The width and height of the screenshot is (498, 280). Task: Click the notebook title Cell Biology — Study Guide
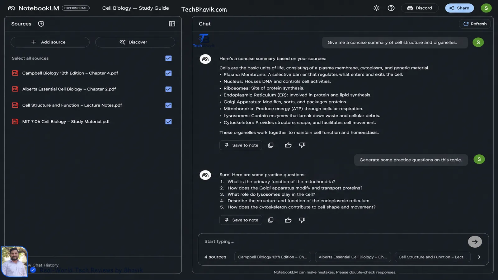pos(136,8)
